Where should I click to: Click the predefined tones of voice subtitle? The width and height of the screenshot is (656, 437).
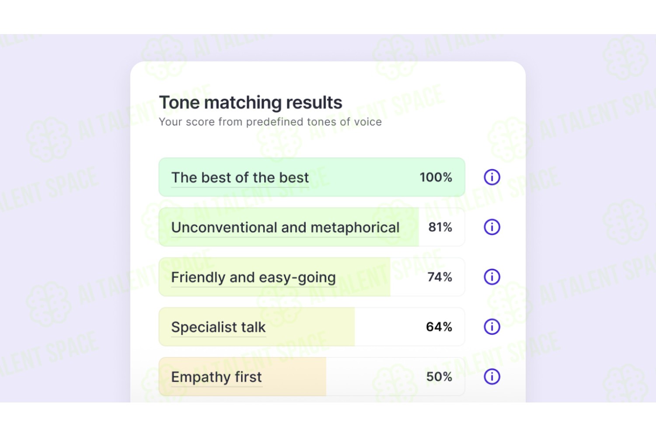(x=270, y=122)
